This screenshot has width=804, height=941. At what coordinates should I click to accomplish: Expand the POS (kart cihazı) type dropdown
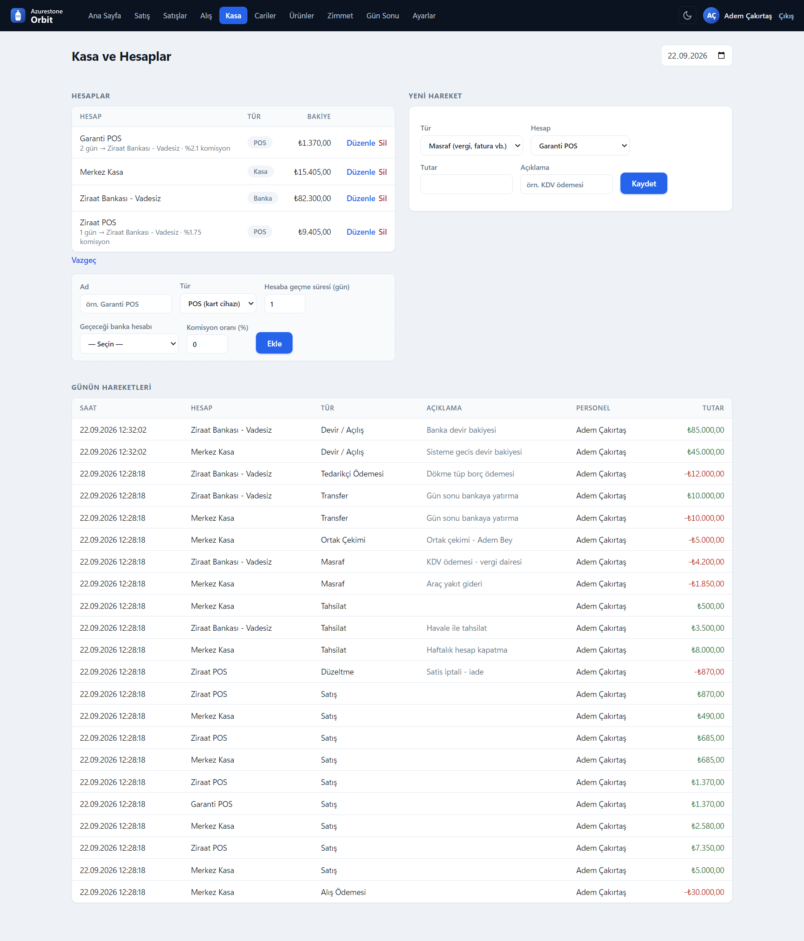[218, 304]
